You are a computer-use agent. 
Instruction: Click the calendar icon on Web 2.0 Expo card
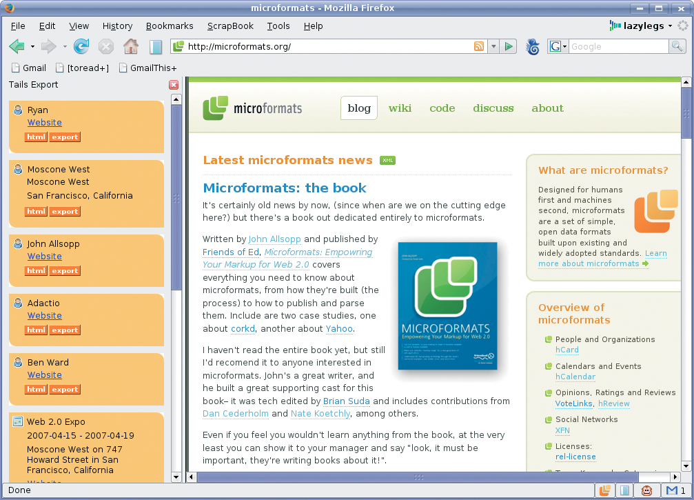coord(18,421)
